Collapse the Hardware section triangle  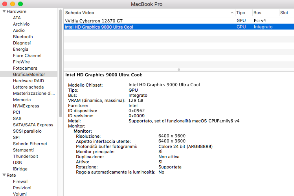click(x=4, y=11)
